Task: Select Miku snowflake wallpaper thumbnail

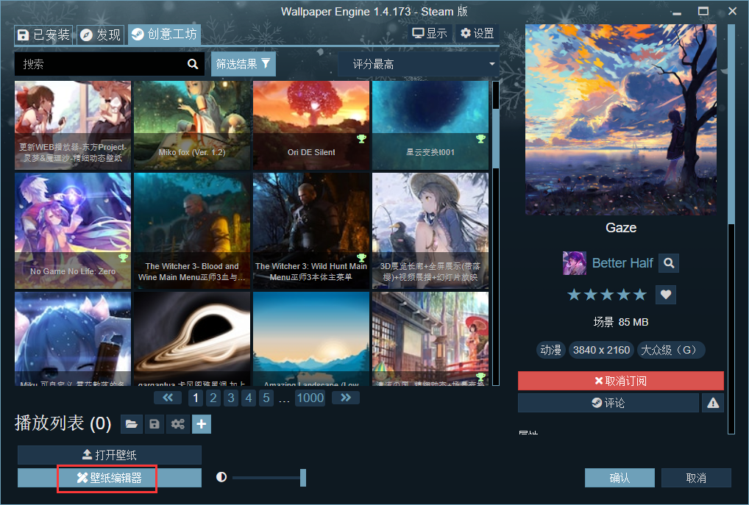Action: (x=73, y=339)
